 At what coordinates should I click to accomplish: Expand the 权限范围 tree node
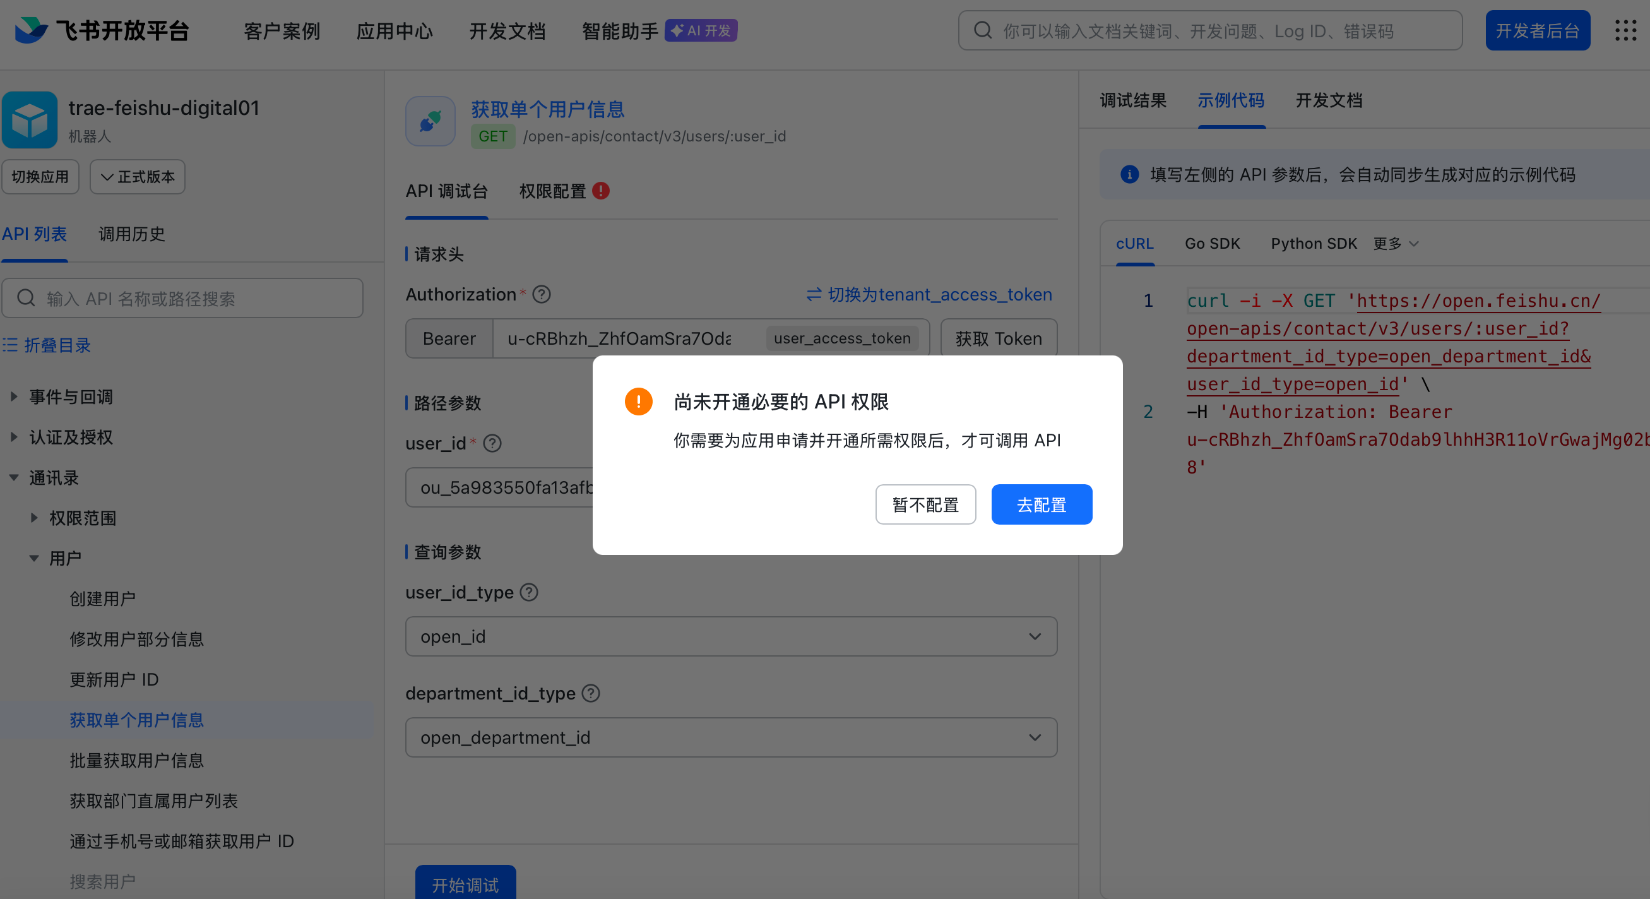point(34,518)
